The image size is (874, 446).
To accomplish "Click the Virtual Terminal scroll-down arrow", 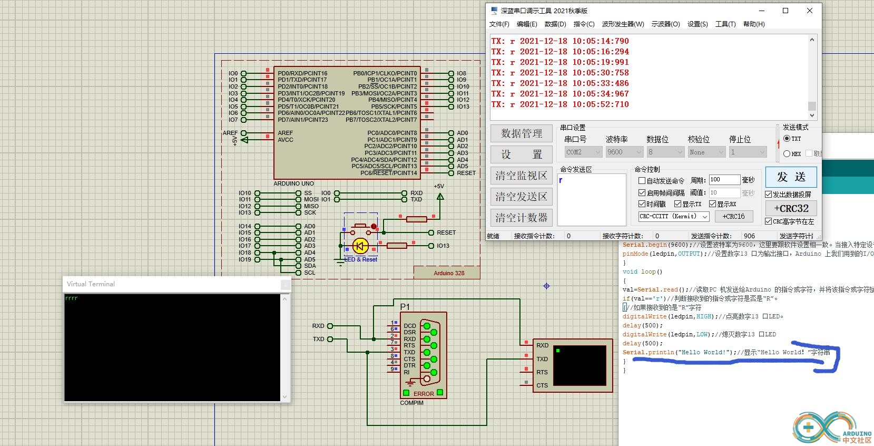I will point(285,396).
